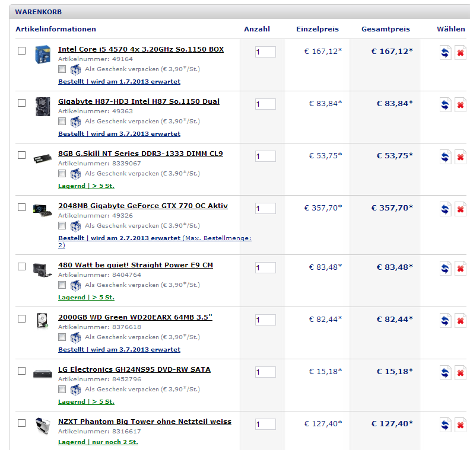Tick NZXT Phantom Big Tower selection checkbox
Screen dimensions: 470x450
tap(21, 423)
